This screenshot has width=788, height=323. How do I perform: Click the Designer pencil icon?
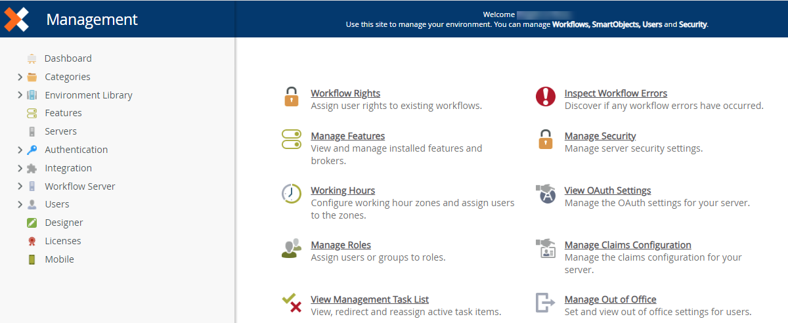32,223
